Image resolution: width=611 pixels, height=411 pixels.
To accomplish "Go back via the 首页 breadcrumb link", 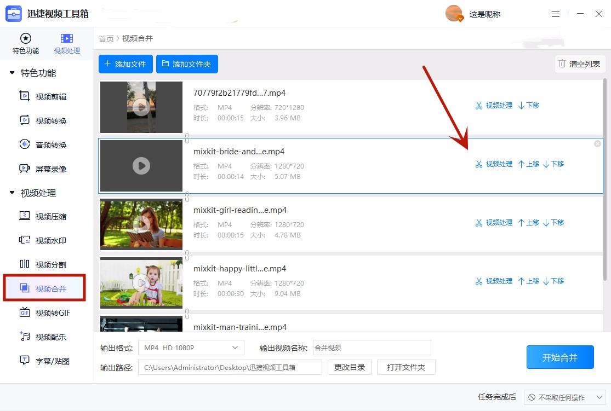I will (106, 38).
